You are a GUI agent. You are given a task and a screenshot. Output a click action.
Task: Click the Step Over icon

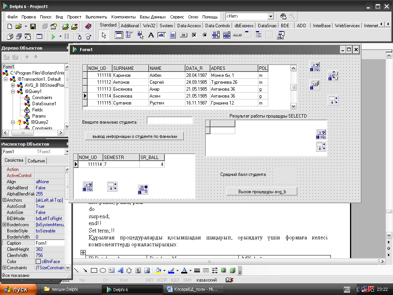point(88,36)
